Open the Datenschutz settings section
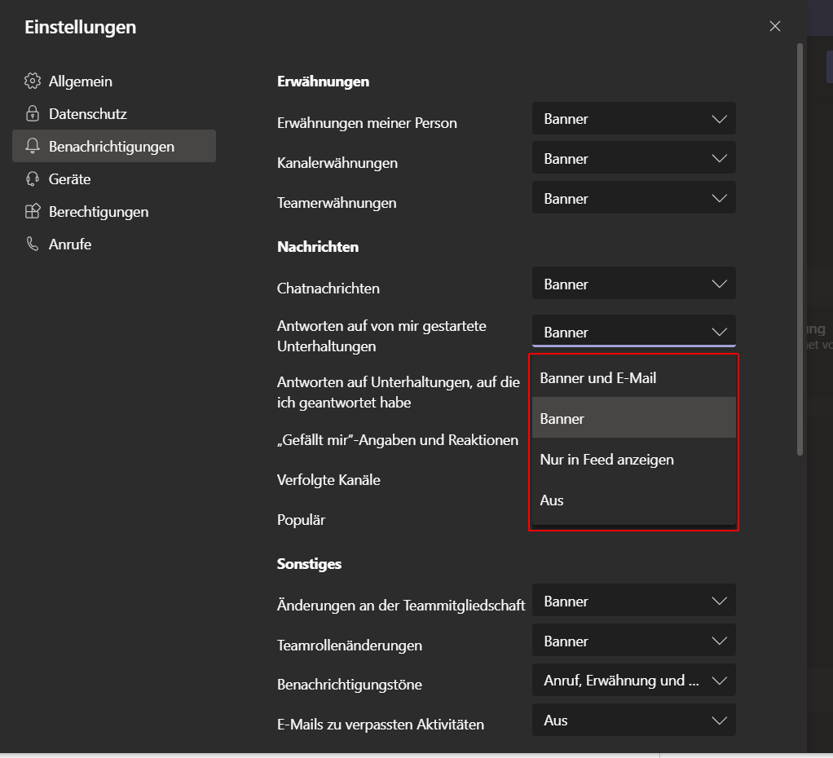This screenshot has height=758, width=833. coord(113,113)
